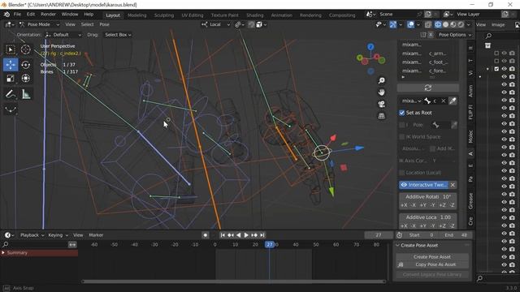The width and height of the screenshot is (520, 292).
Task: Expand the Summary channel row
Action: (3, 253)
